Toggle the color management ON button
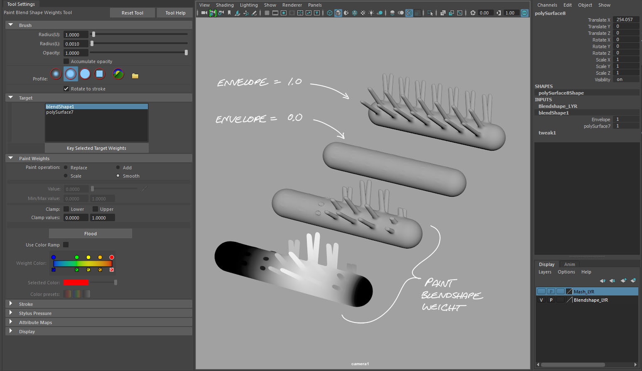Viewport: 642px width, 371px height. point(524,13)
